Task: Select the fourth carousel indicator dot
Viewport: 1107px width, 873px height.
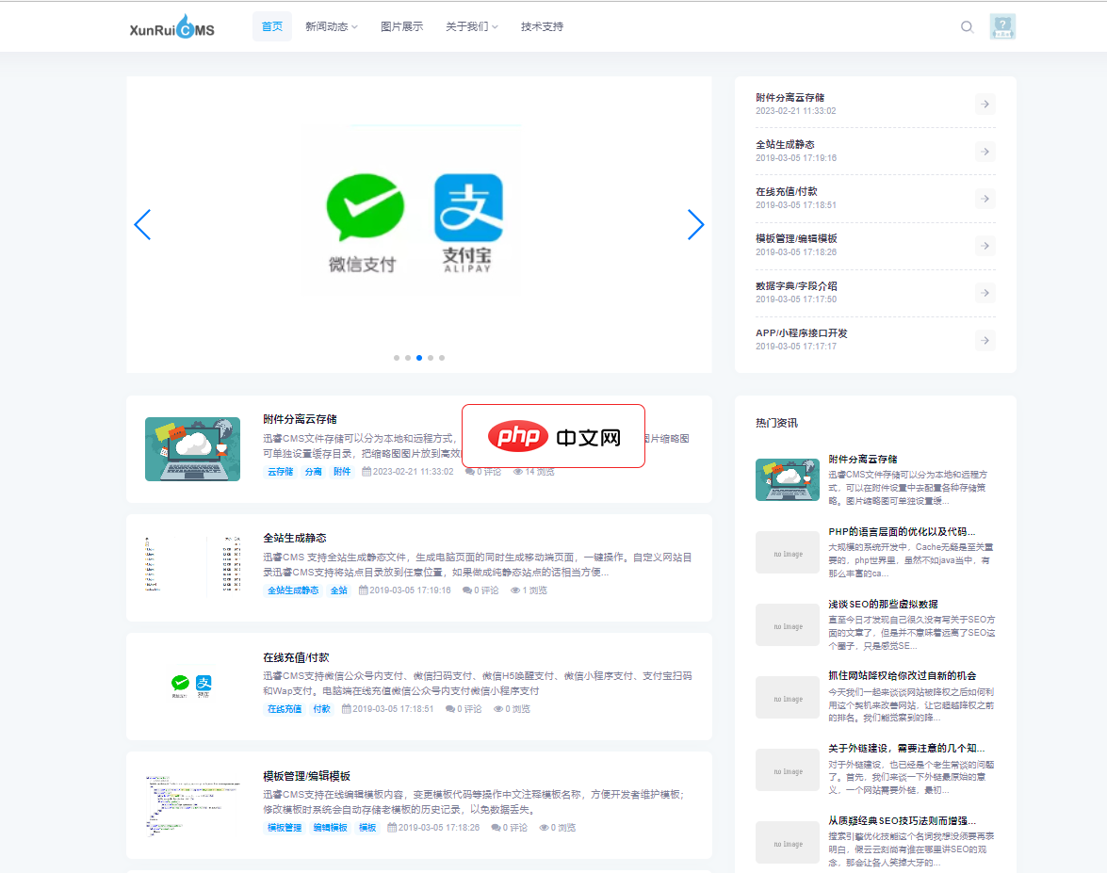Action: 431,358
